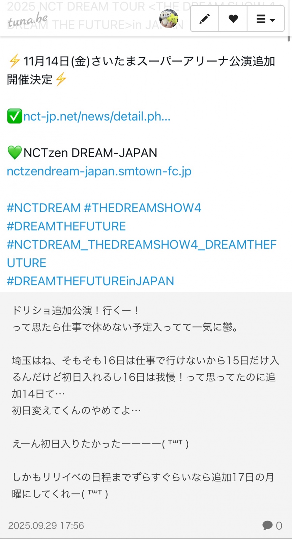Image resolution: width=292 pixels, height=539 pixels.
Task: Click the lightning emoji after 開催決定
Action: 61,80
